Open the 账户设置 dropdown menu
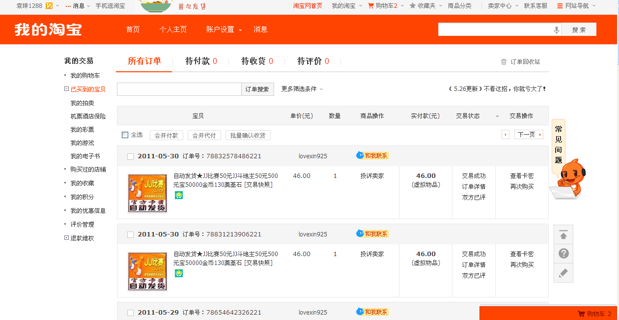This screenshot has height=320, width=619. 224,29
